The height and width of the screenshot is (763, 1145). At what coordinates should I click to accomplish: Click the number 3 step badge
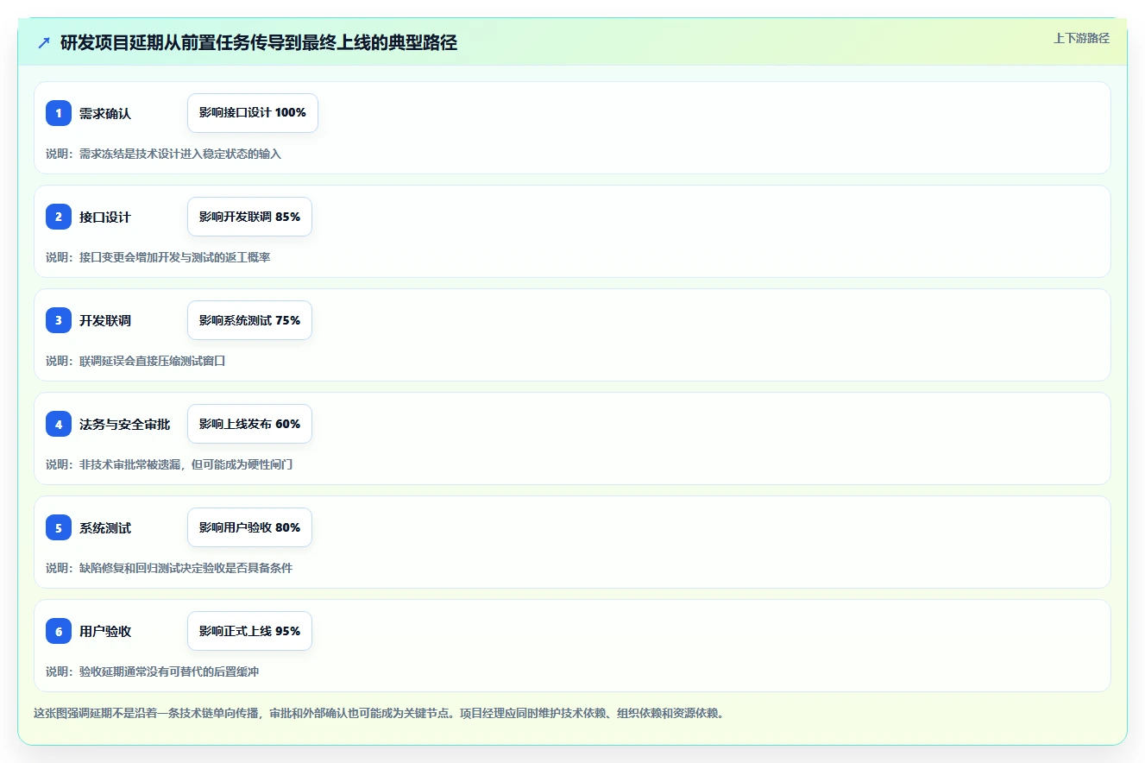(x=59, y=320)
